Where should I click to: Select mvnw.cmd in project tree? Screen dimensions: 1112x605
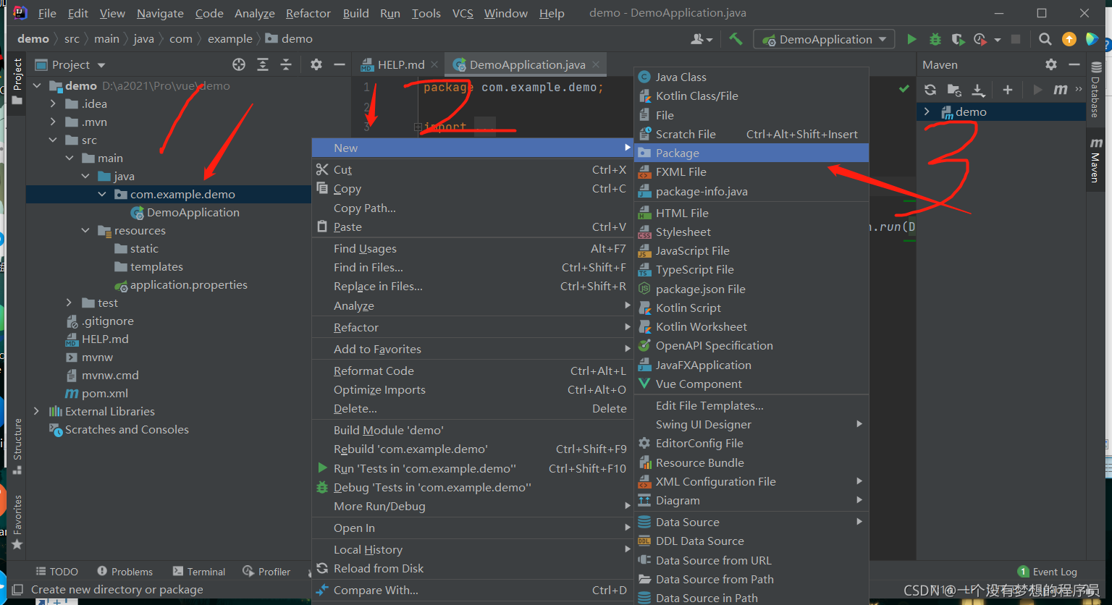coord(102,375)
